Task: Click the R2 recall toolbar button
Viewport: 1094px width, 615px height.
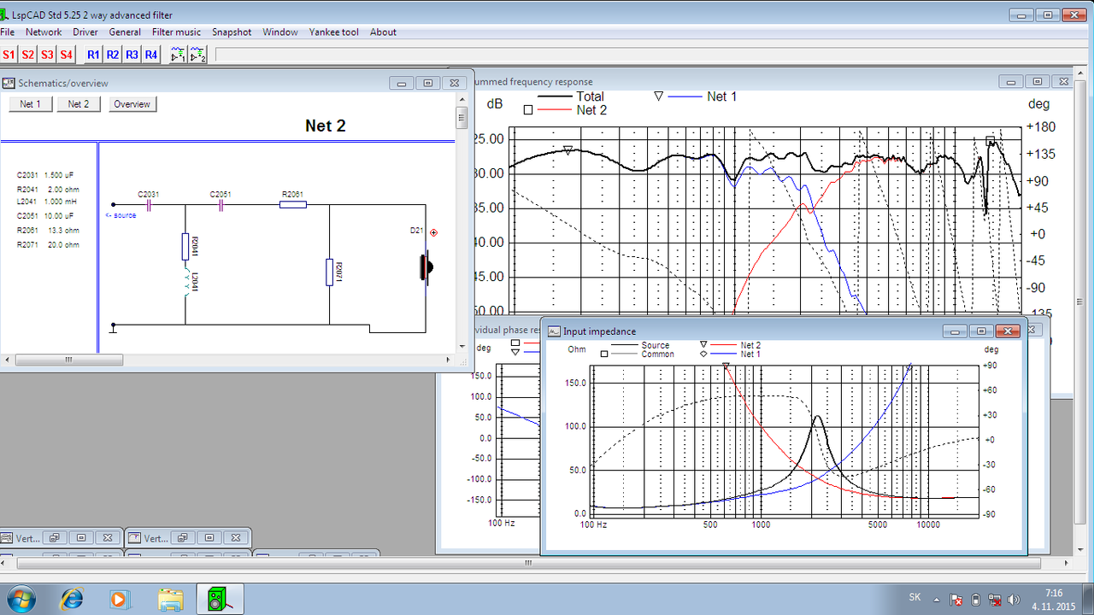Action: (x=113, y=55)
